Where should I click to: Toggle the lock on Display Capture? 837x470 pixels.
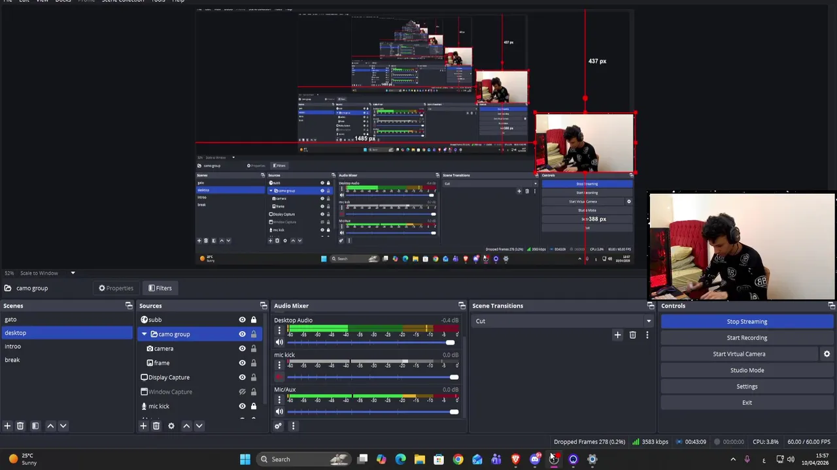tap(254, 377)
